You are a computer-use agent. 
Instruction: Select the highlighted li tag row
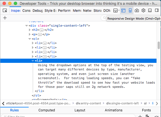tap(78, 61)
